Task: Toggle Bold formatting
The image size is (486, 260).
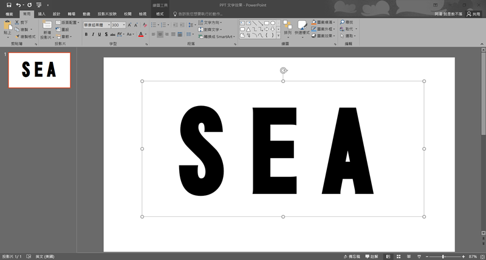Action: 86,35
